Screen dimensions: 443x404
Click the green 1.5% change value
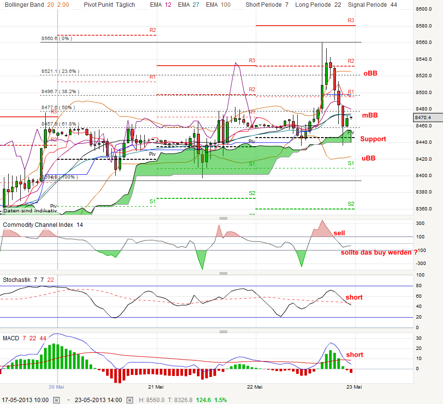click(221, 400)
